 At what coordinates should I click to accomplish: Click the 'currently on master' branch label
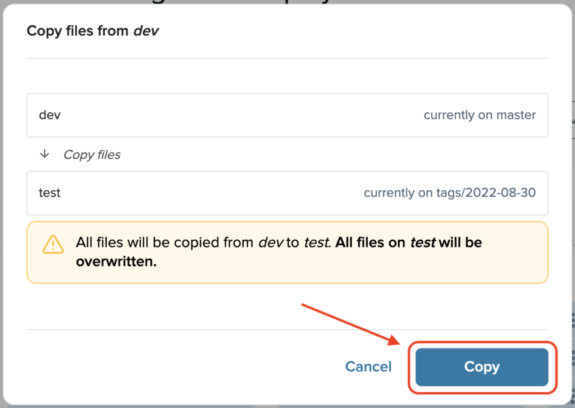(x=480, y=115)
